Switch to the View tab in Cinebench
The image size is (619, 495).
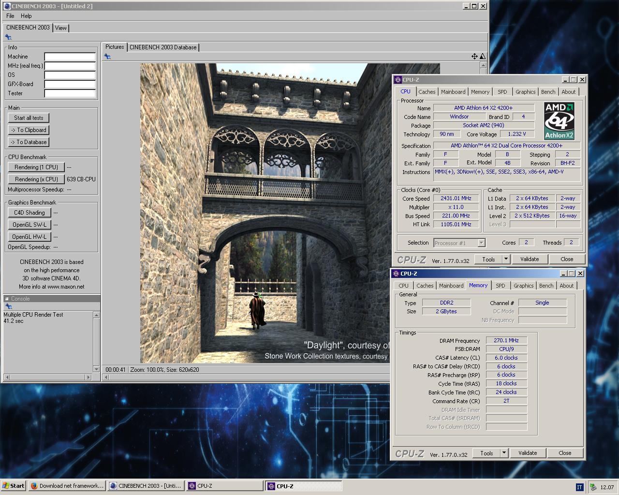pyautogui.click(x=61, y=28)
